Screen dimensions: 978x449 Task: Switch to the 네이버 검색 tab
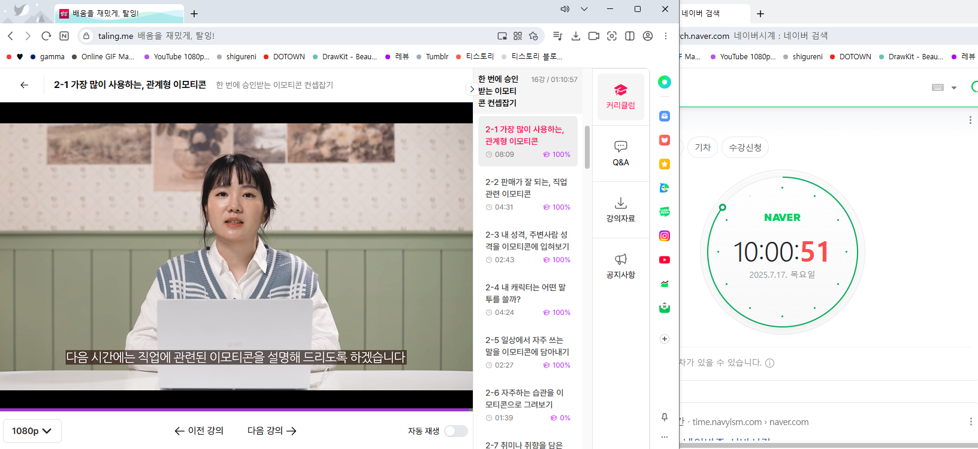(x=714, y=13)
